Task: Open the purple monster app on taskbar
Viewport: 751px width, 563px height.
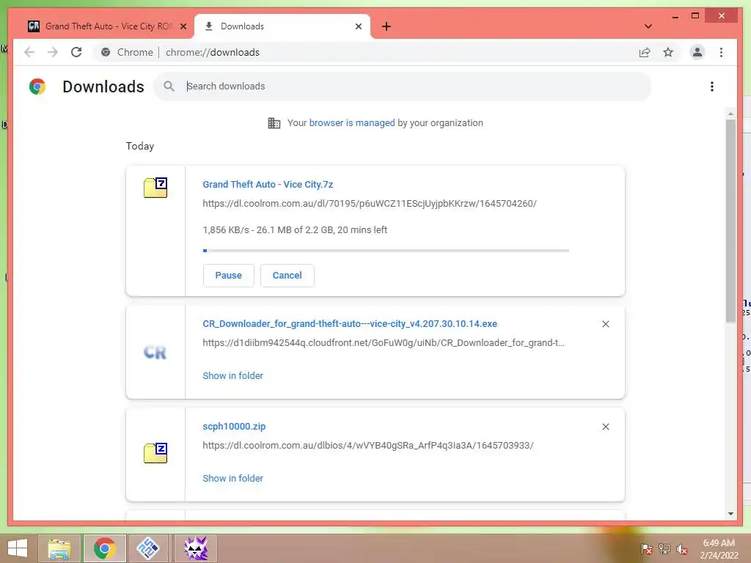Action: [x=196, y=548]
